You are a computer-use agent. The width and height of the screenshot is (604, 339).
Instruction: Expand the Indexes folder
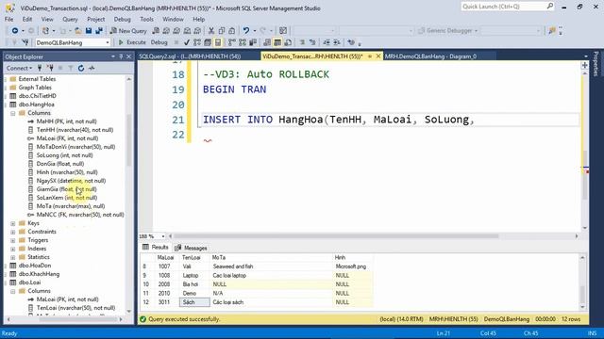click(12, 249)
